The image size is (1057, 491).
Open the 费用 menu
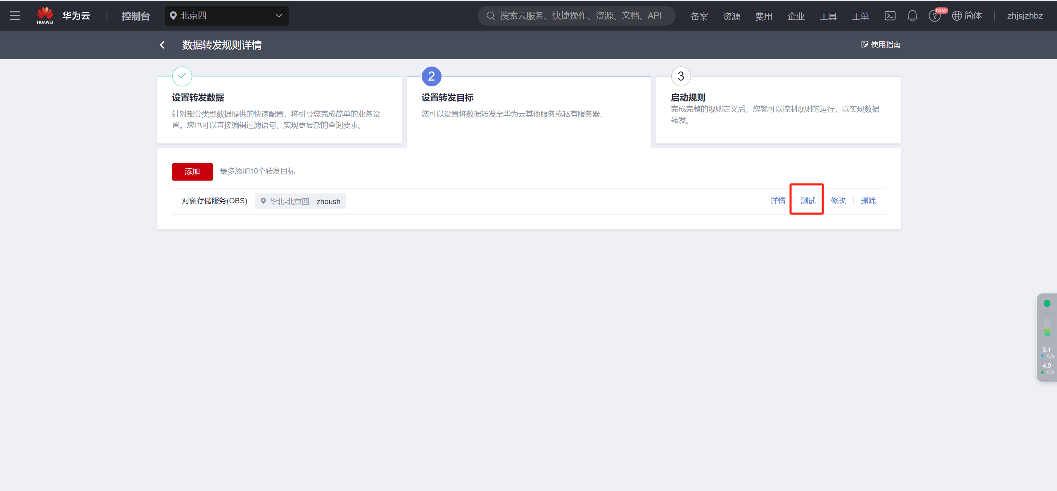pos(763,16)
